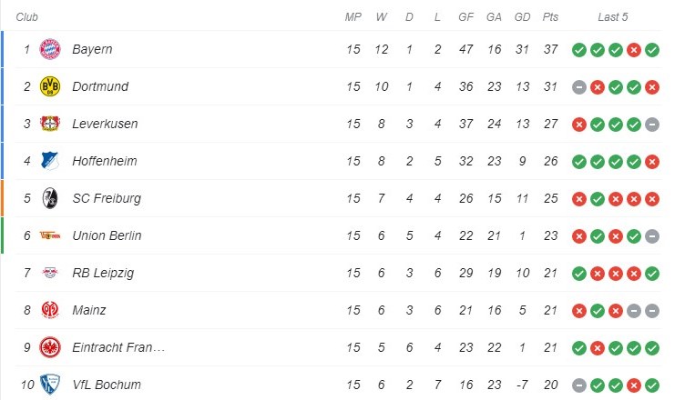Open the Hoffenheim team name link

[x=105, y=161]
